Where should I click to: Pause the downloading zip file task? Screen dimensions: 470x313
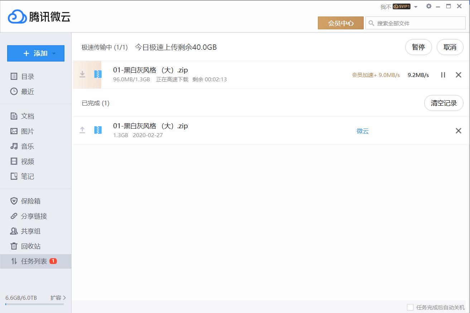[443, 75]
